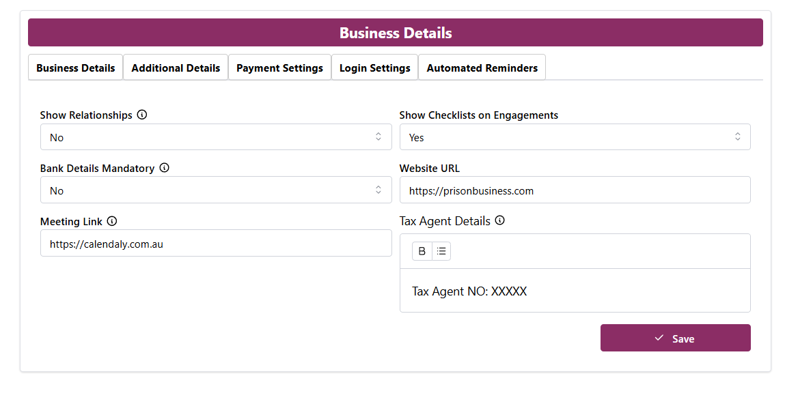Click the info icon beside Meeting Link

tap(112, 221)
